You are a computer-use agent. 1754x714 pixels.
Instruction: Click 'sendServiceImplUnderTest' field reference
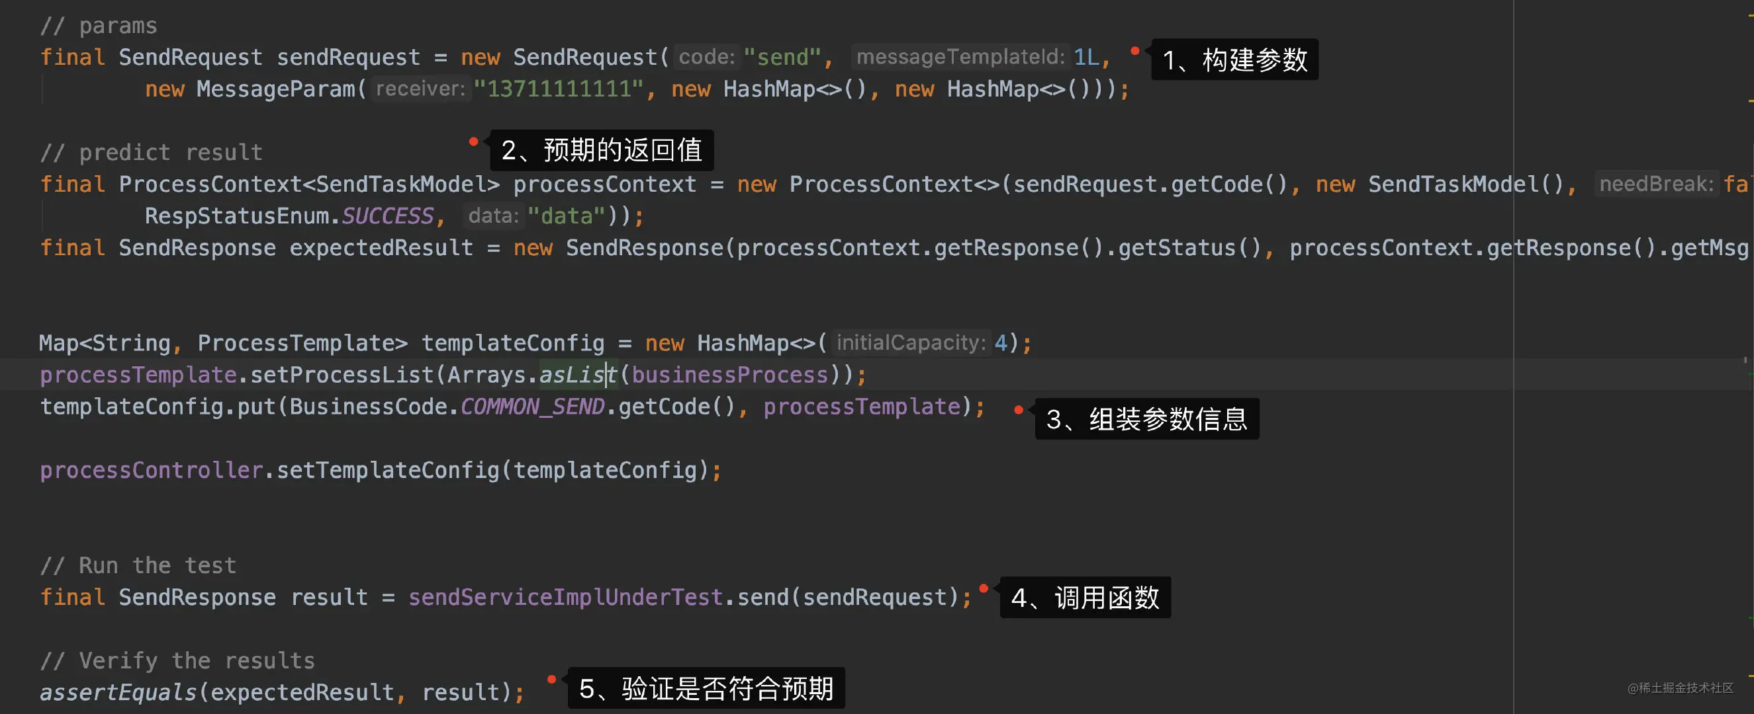[x=565, y=597]
